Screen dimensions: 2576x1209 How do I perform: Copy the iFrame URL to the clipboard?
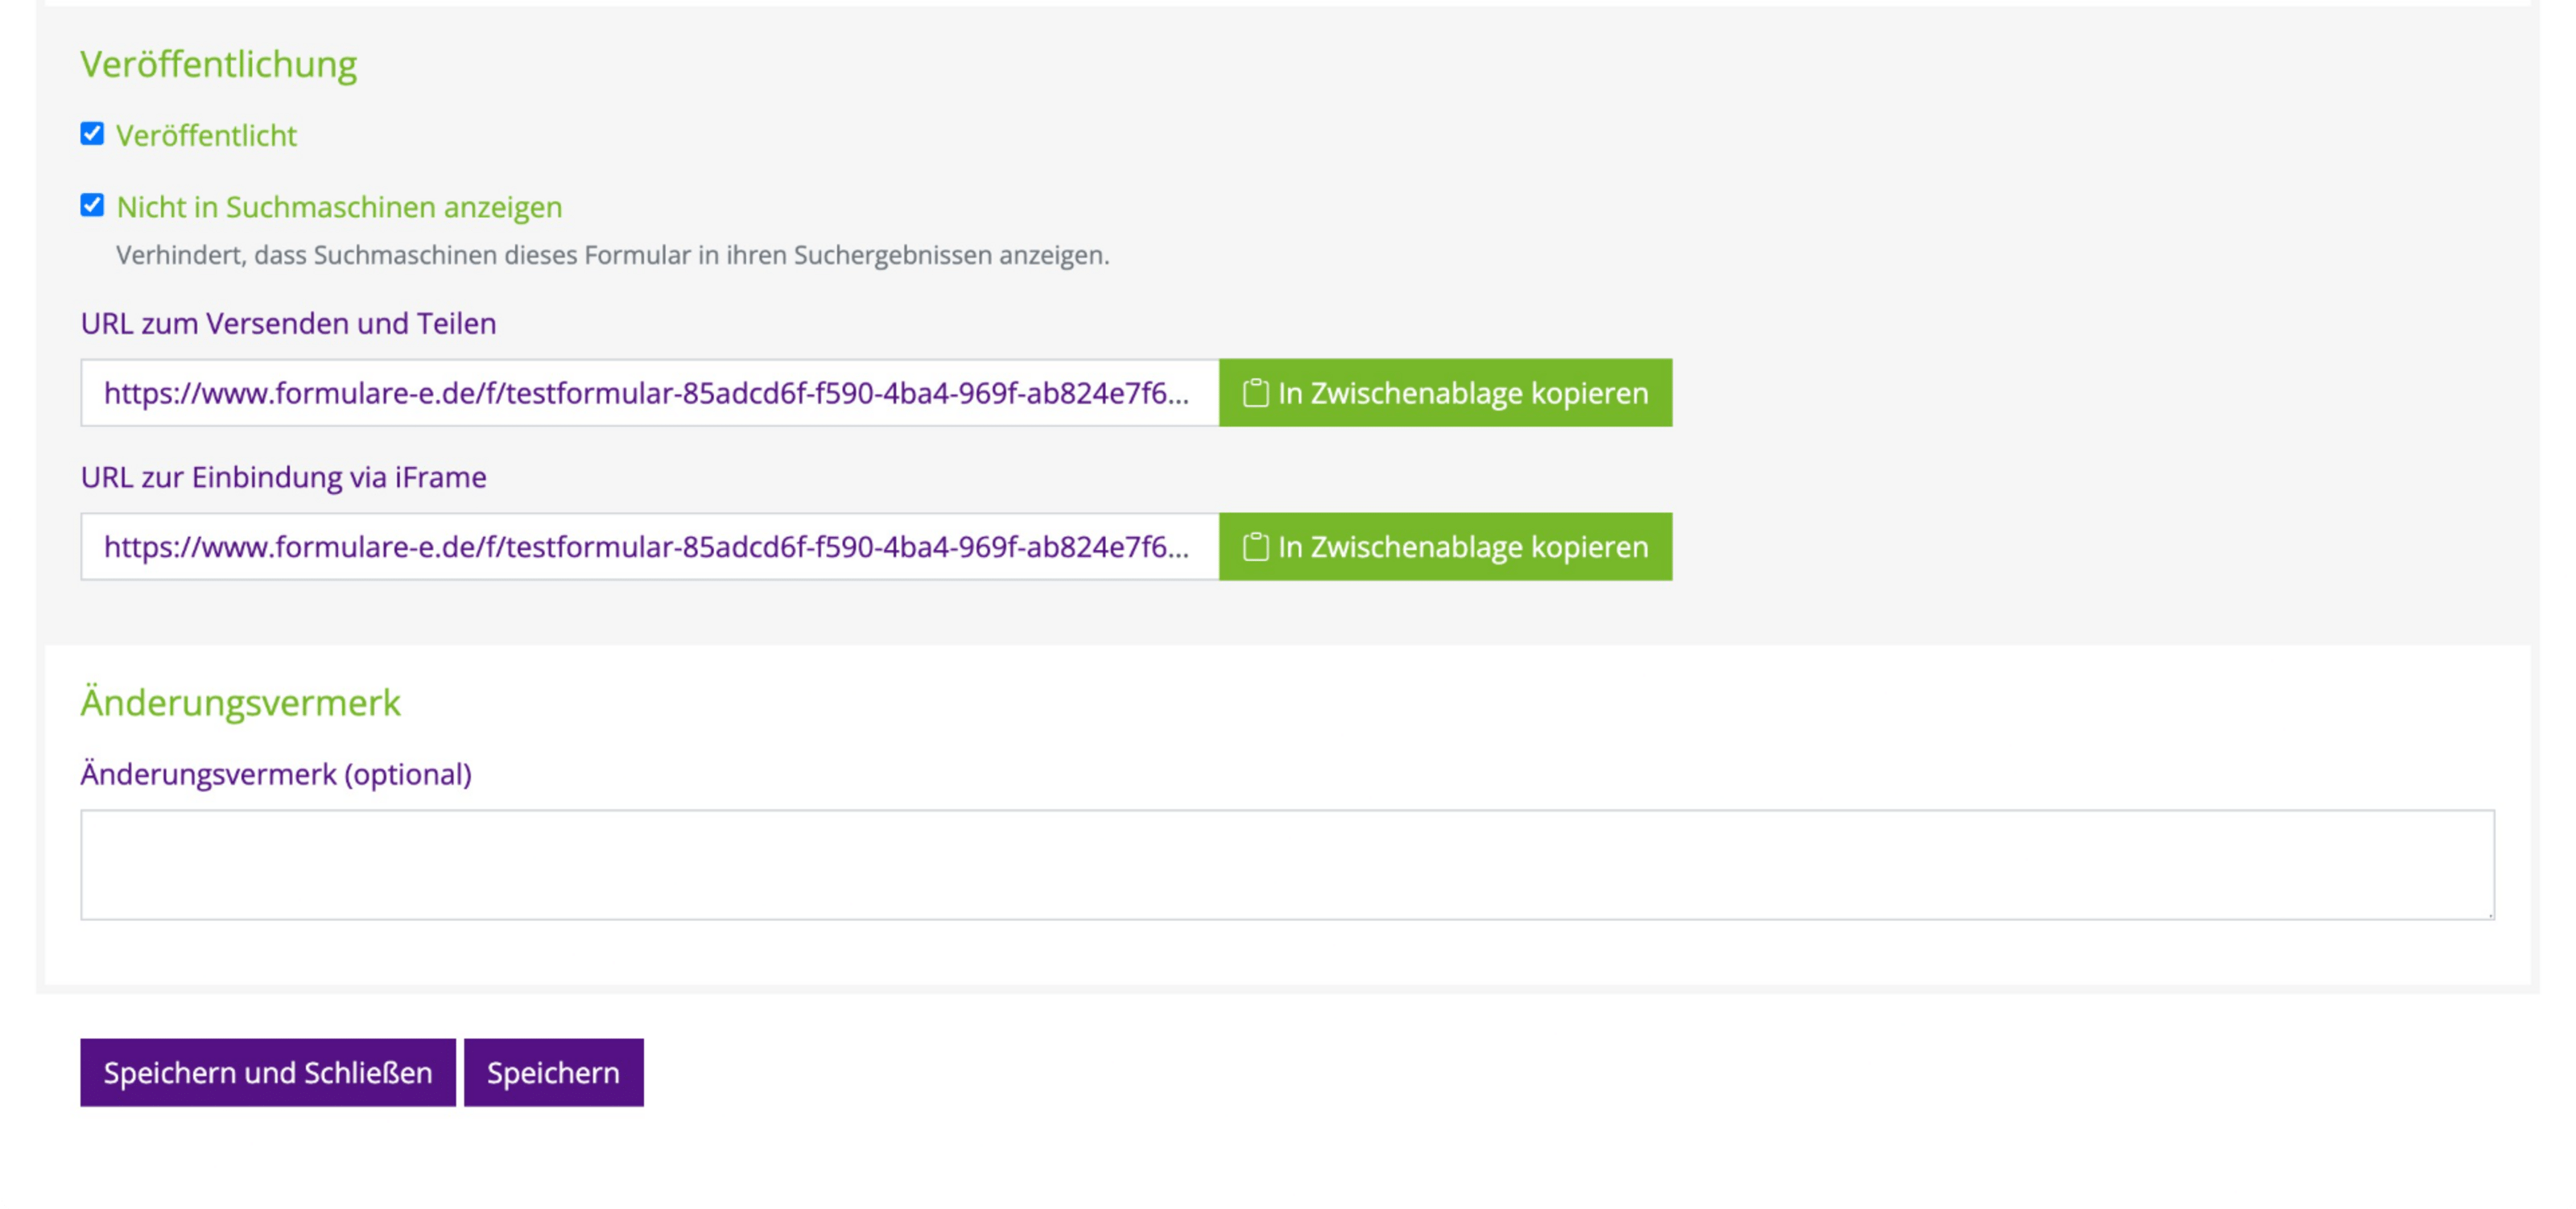[x=1445, y=547]
